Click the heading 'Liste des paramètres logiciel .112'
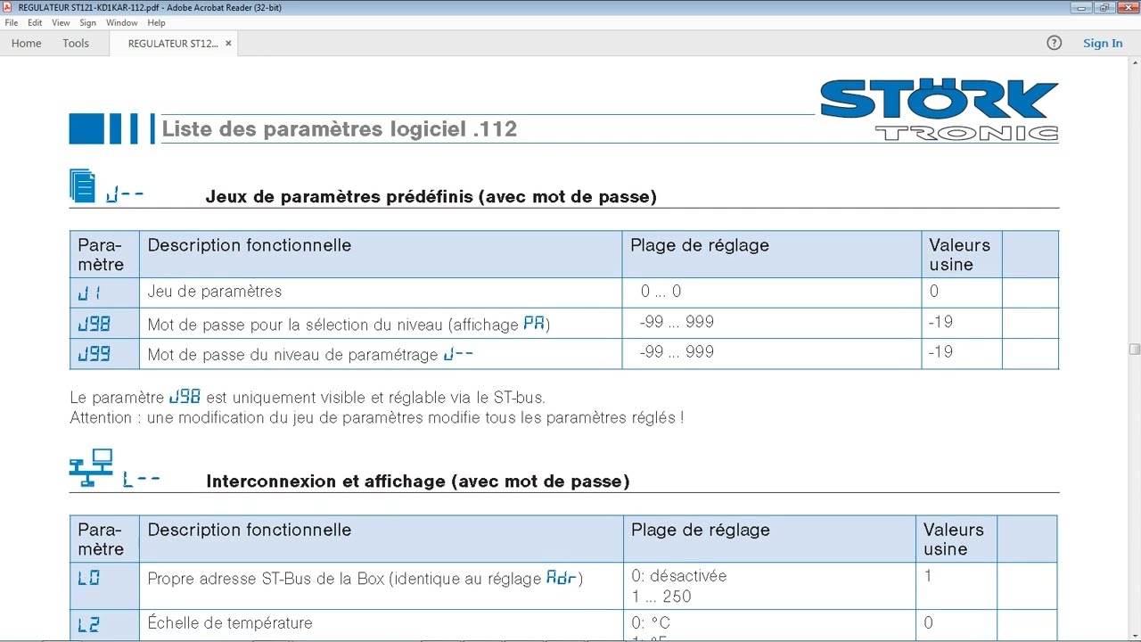The image size is (1141, 642). coord(340,129)
